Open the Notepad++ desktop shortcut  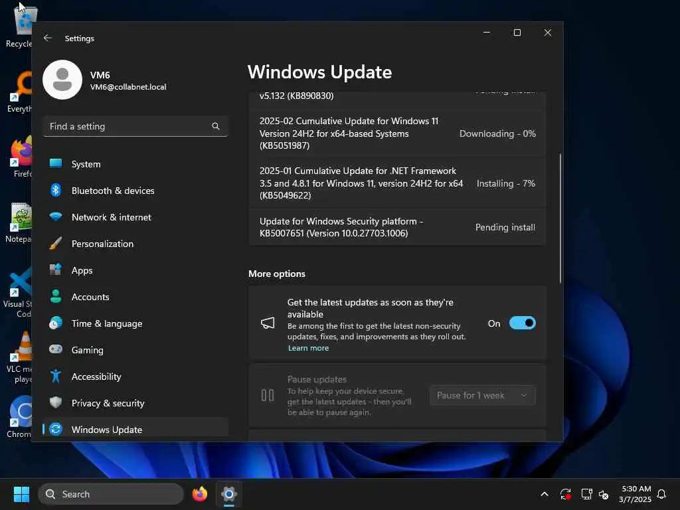coord(20,222)
